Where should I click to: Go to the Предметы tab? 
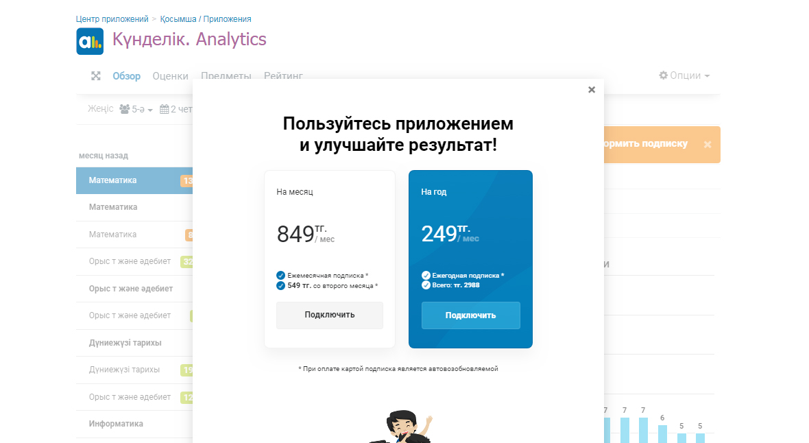226,75
